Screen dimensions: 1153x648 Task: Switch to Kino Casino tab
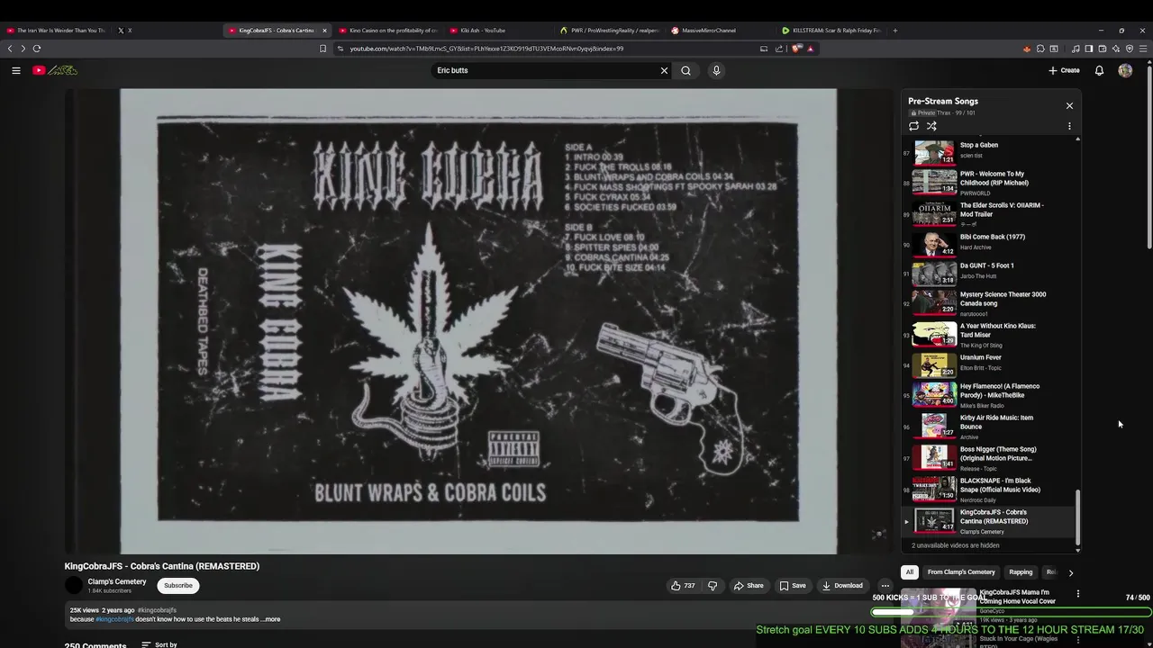tap(387, 31)
